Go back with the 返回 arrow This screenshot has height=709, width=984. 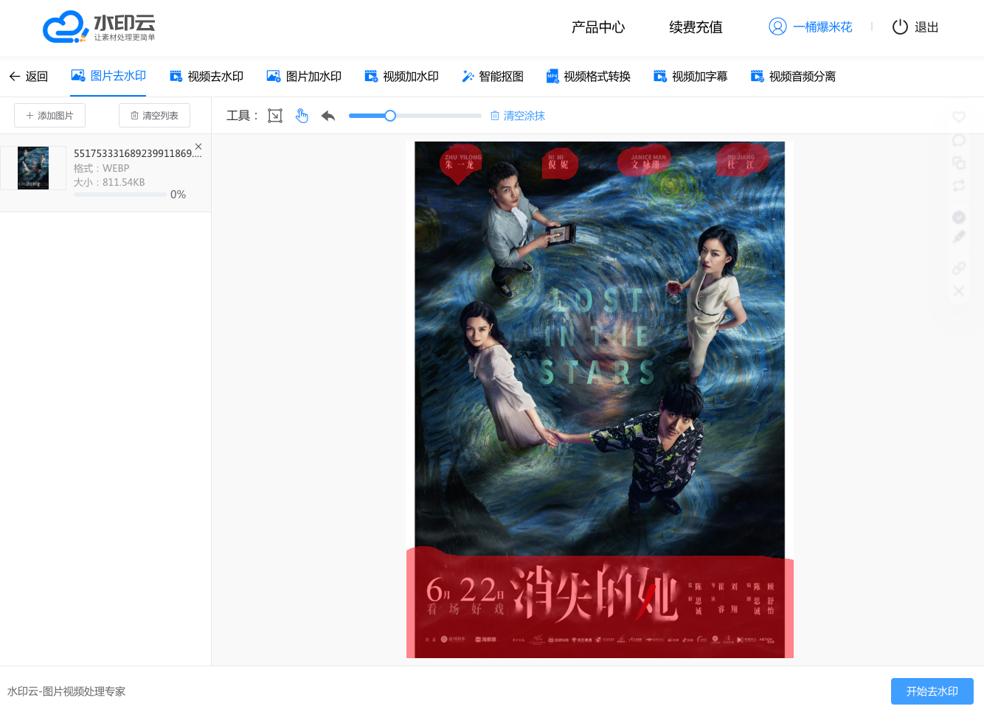(x=28, y=77)
